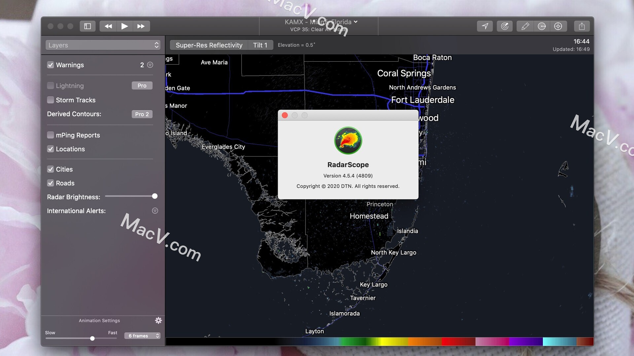Step radar animation forward

pyautogui.click(x=141, y=26)
